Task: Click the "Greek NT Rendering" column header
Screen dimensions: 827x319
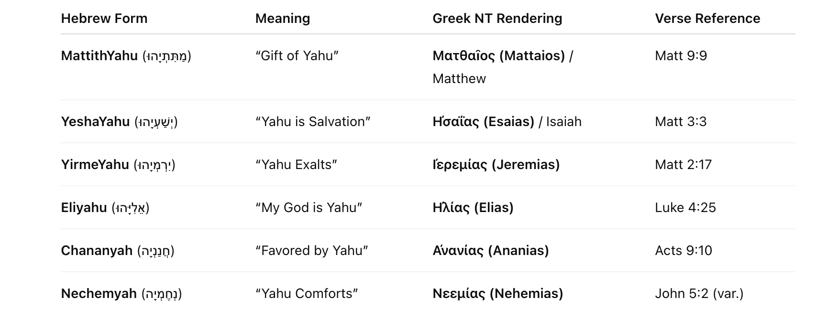Action: coord(497,19)
